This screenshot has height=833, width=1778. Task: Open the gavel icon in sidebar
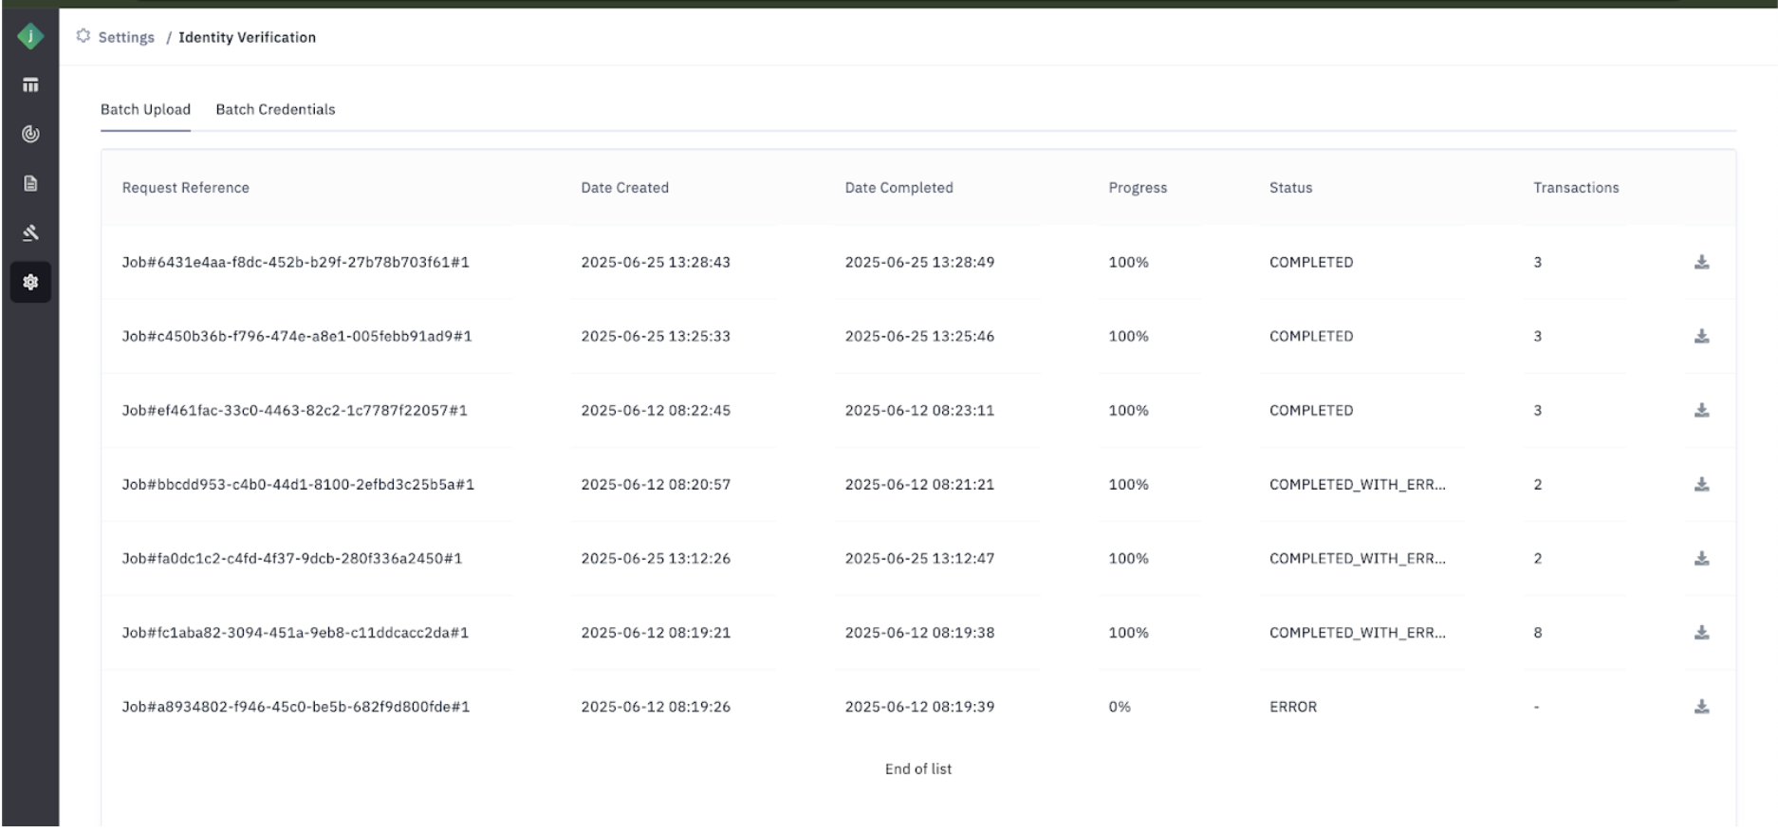tap(30, 232)
